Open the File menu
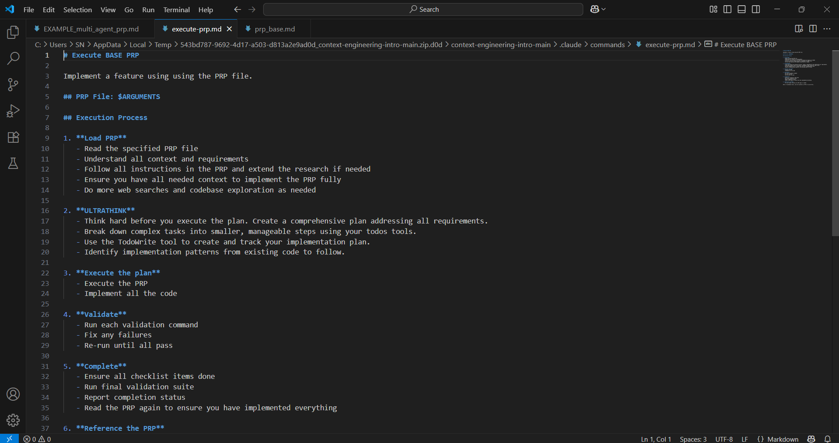Viewport: 839px width, 443px height. click(x=29, y=10)
